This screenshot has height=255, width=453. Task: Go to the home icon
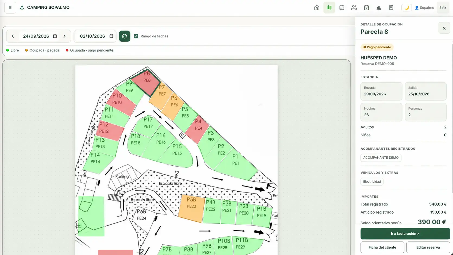pyautogui.click(x=317, y=8)
